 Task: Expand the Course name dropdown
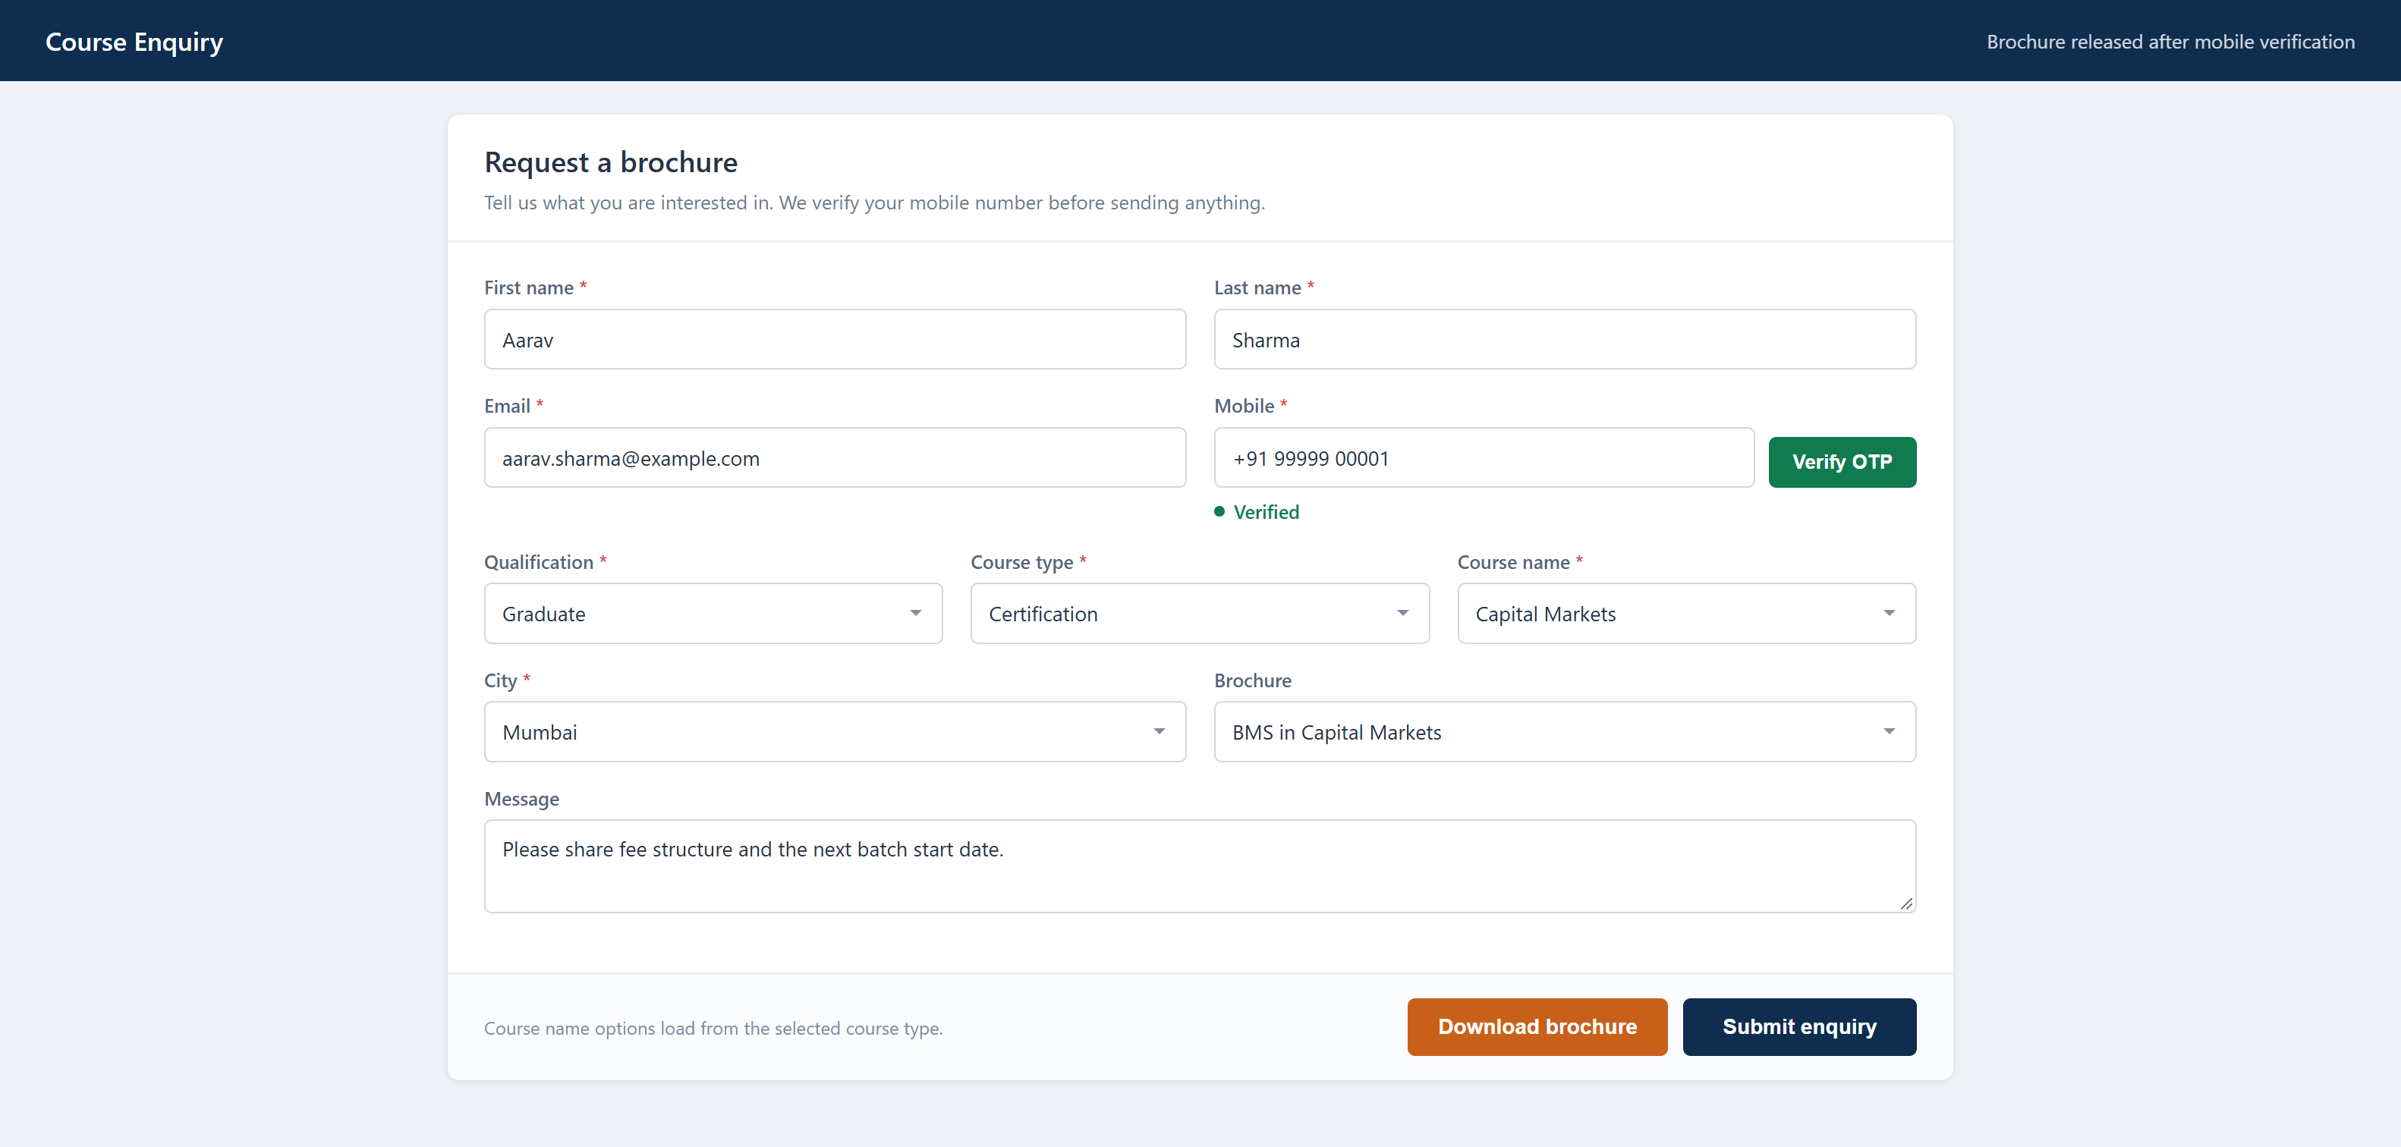(x=1686, y=613)
